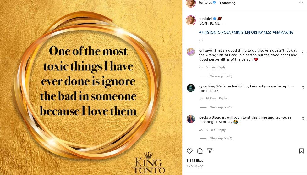Image resolution: width=307 pixels, height=175 pixels.
Task: Expand replies under peckyp's comment
Action: coord(221,138)
